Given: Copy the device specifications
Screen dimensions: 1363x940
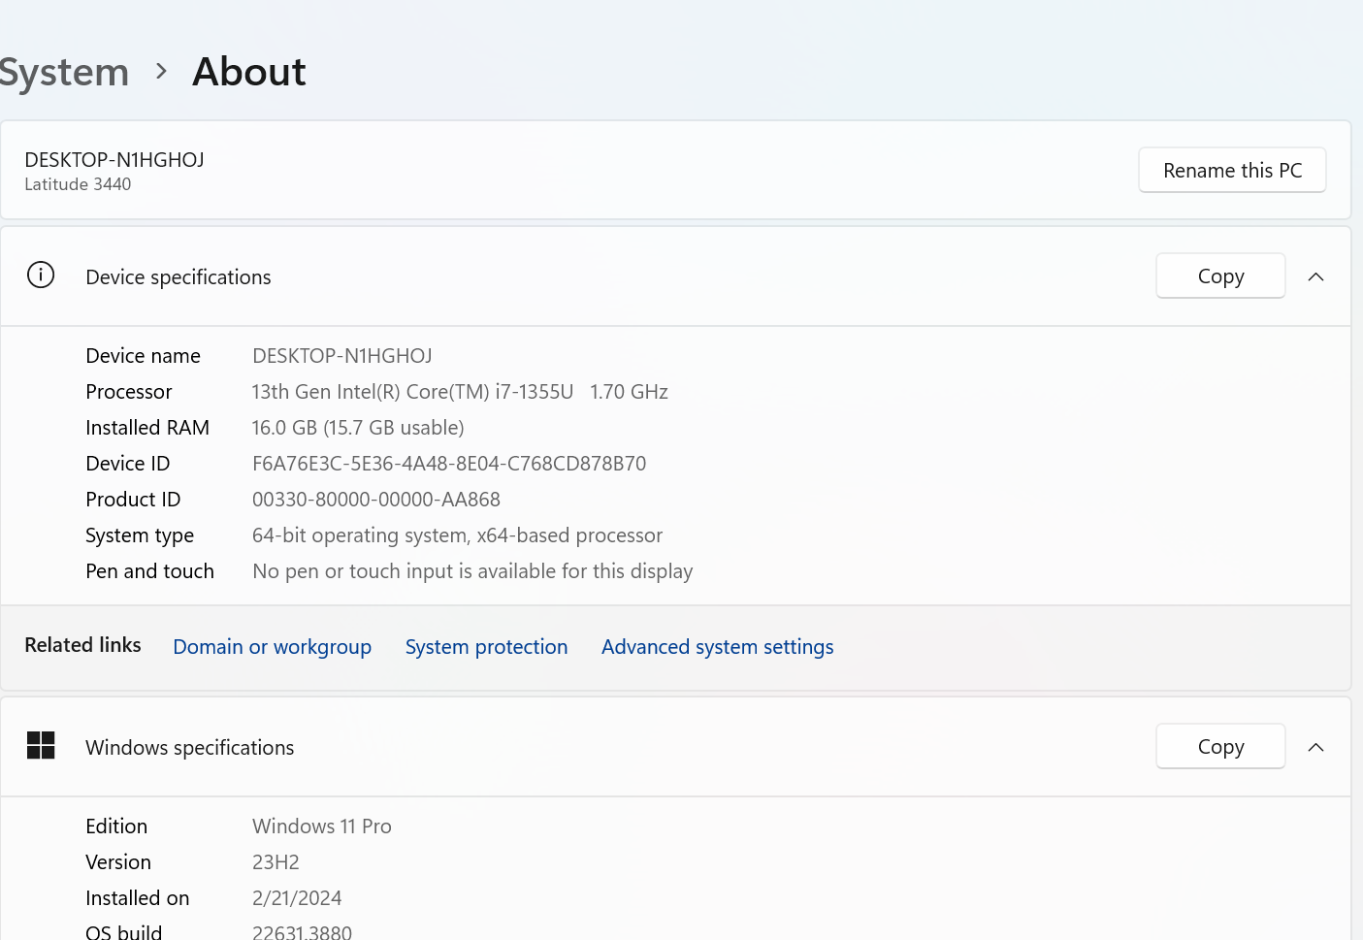Looking at the screenshot, I should click(1219, 276).
